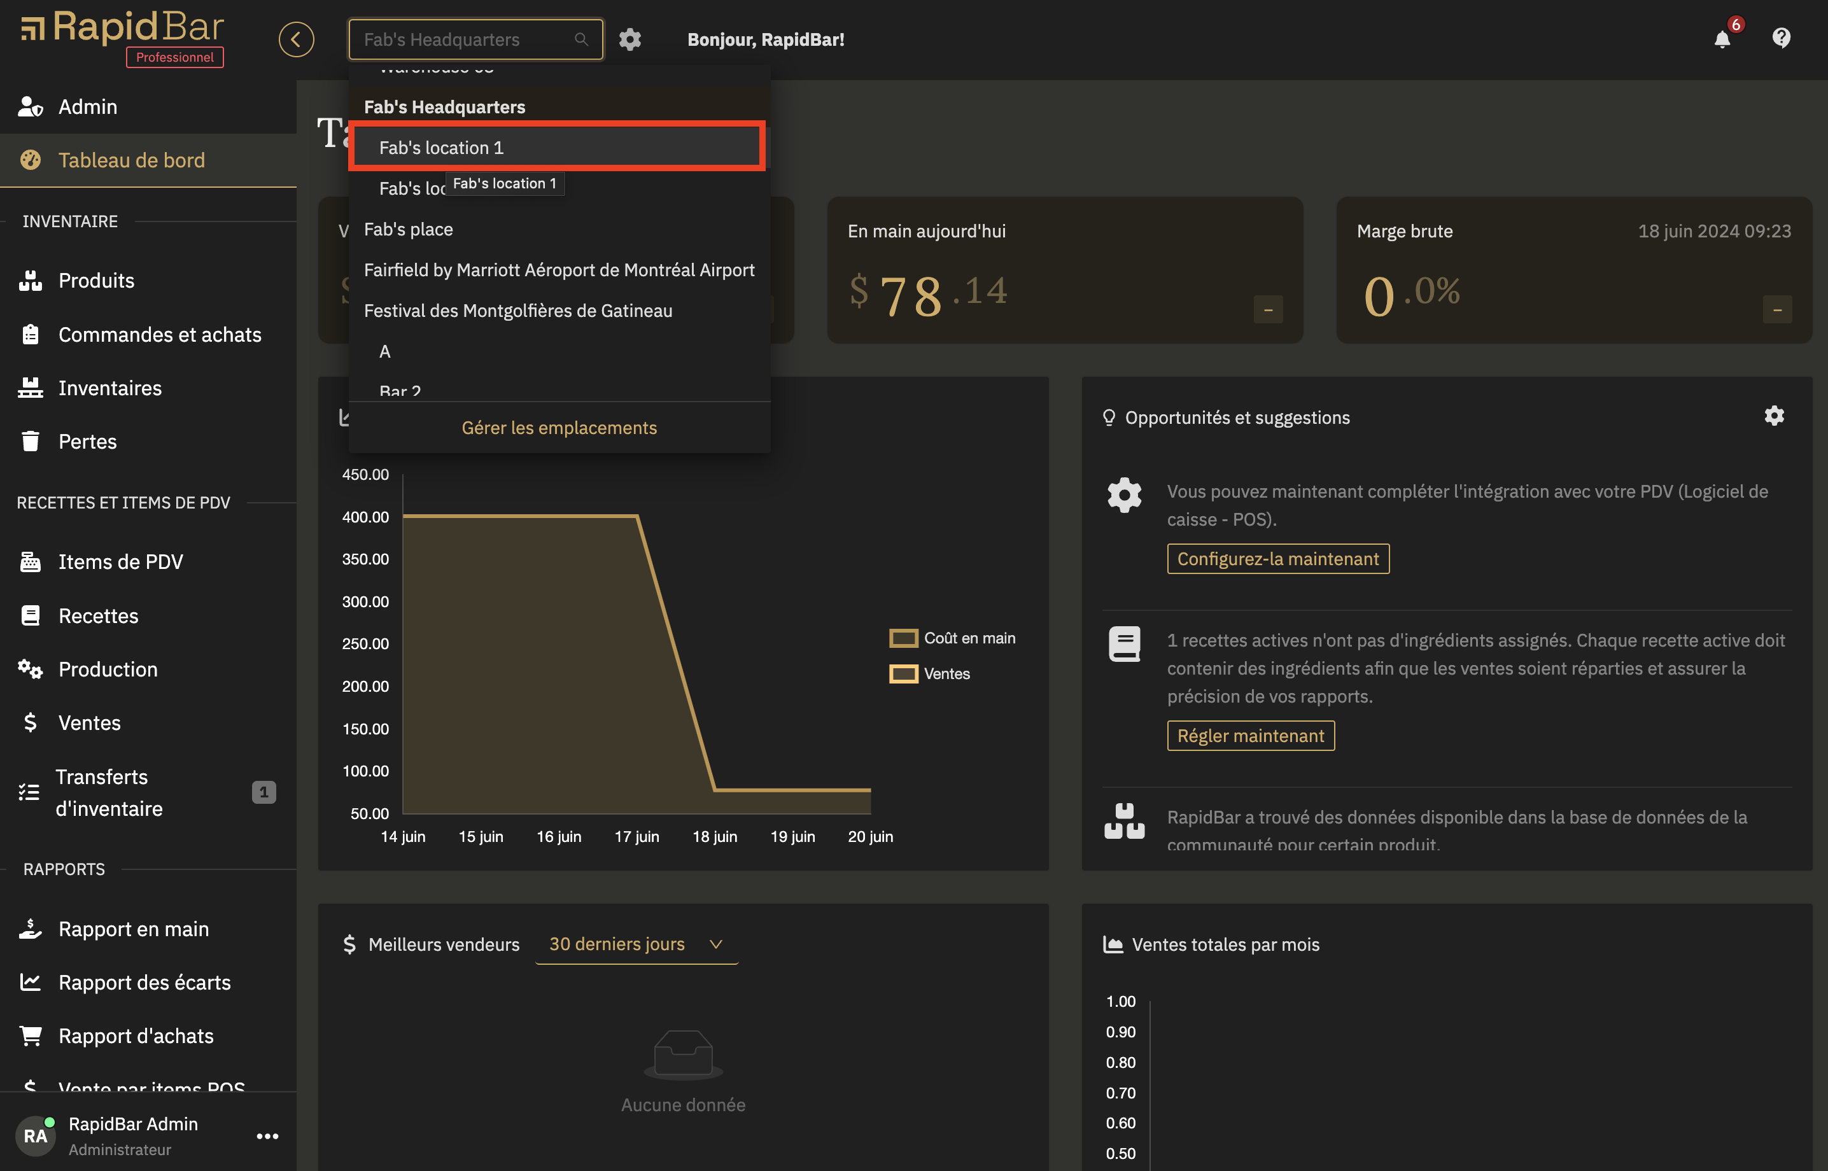
Task: Click the POS integration gear icon
Action: point(1124,496)
